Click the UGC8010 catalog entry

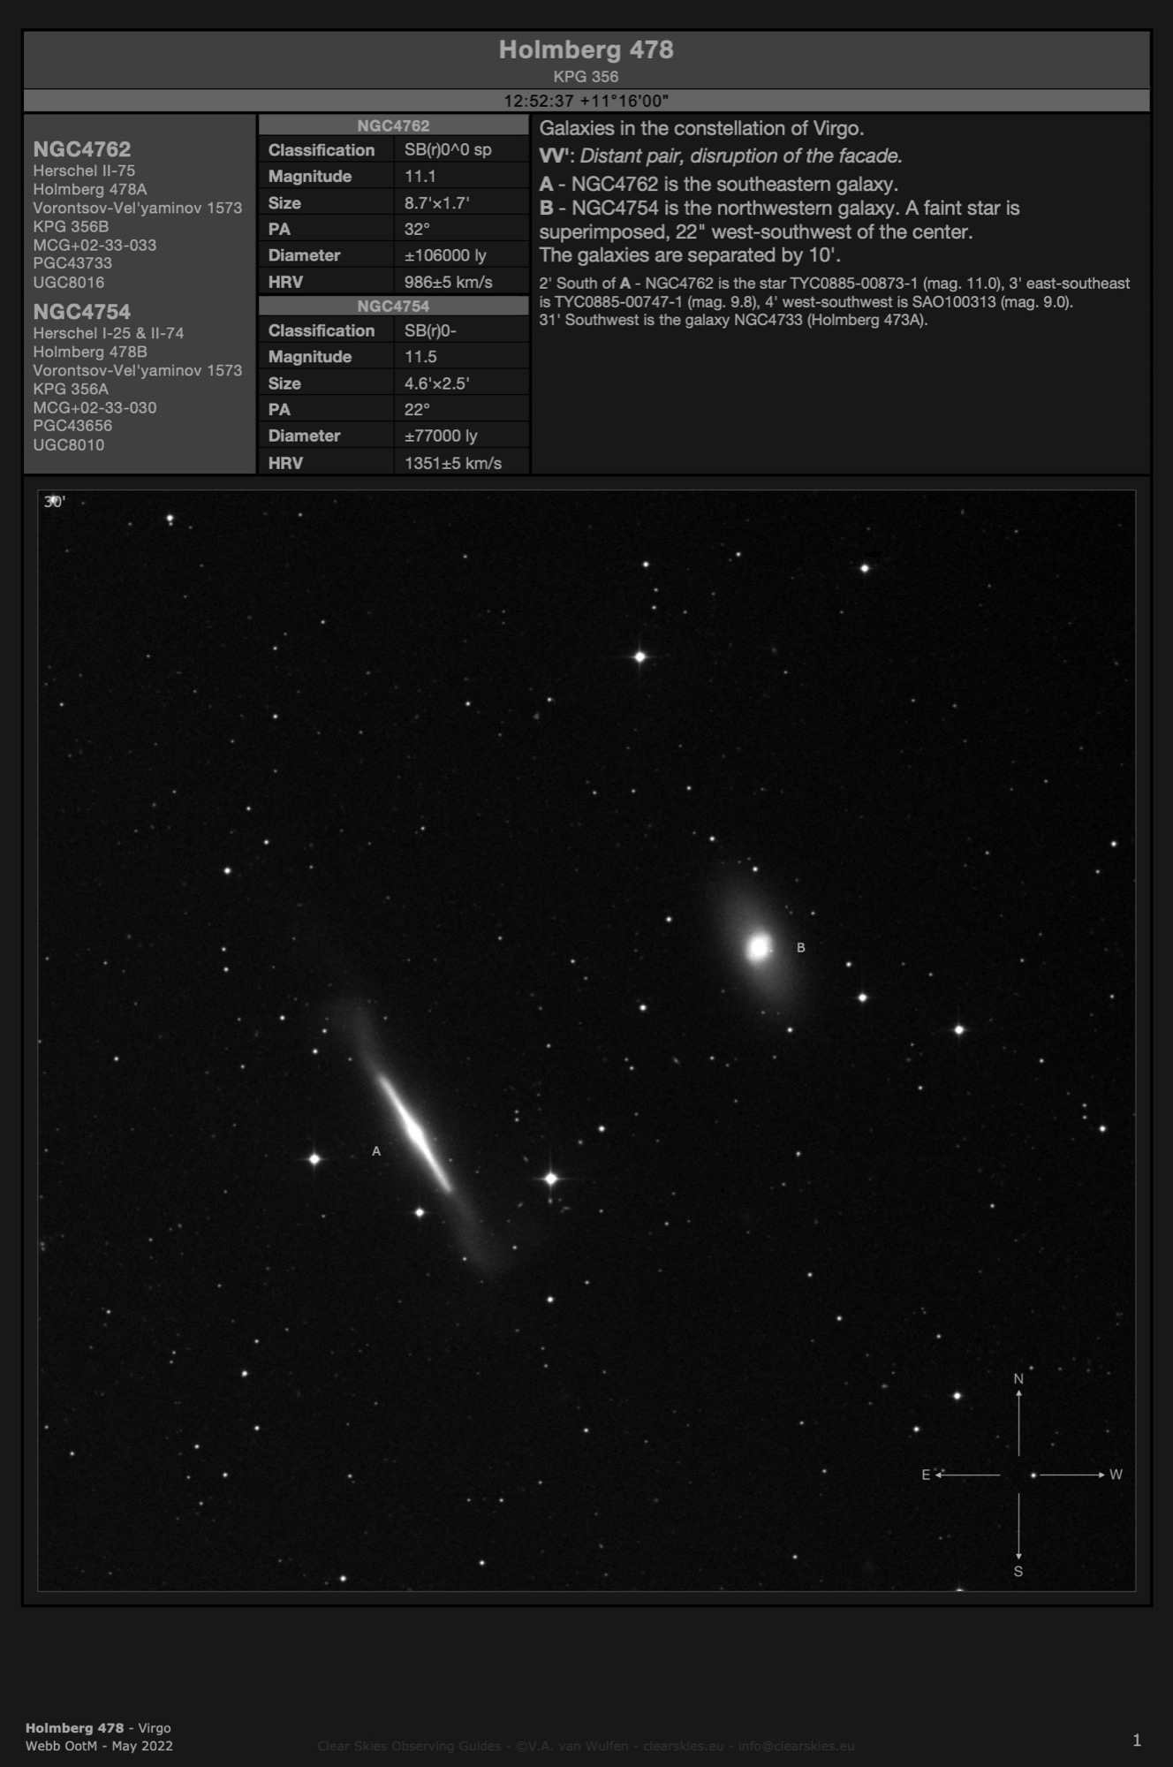point(69,445)
